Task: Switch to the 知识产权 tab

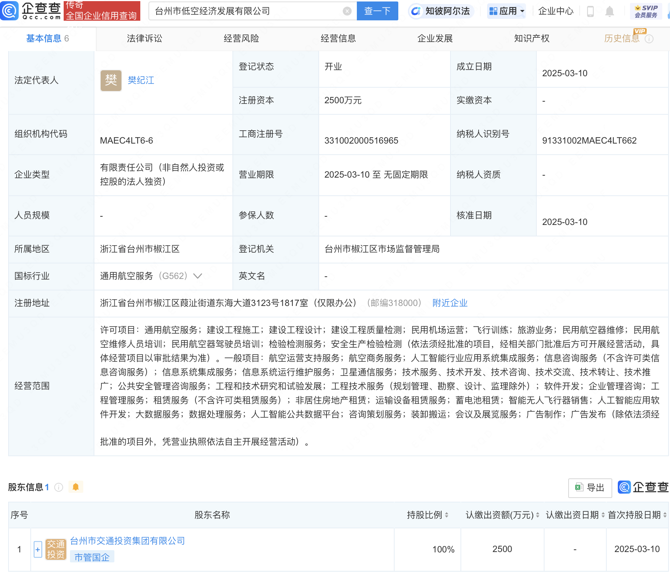Action: (532, 38)
